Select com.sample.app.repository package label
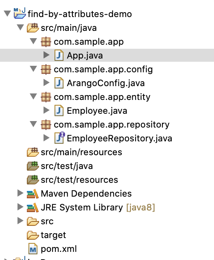 coord(111,125)
